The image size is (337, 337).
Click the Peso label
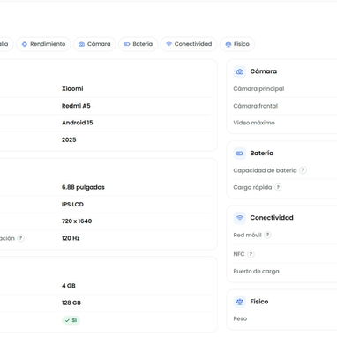click(x=240, y=318)
